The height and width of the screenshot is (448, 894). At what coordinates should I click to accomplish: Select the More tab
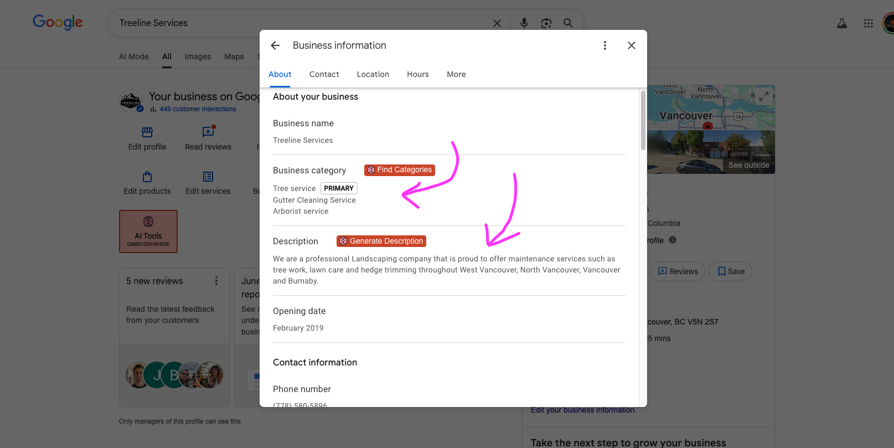[457, 74]
